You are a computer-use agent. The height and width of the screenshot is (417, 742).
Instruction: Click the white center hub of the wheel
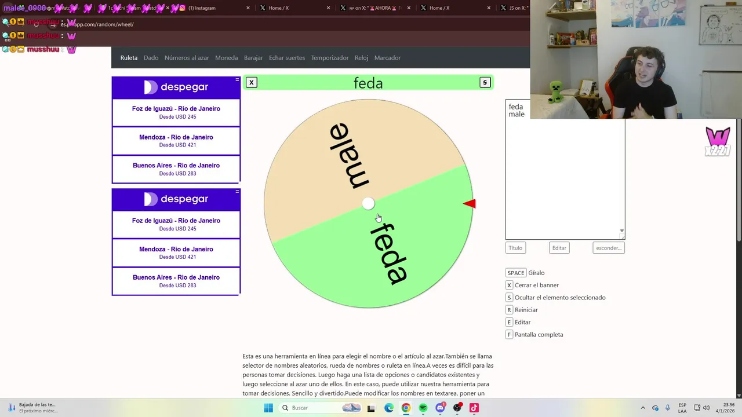[368, 203]
